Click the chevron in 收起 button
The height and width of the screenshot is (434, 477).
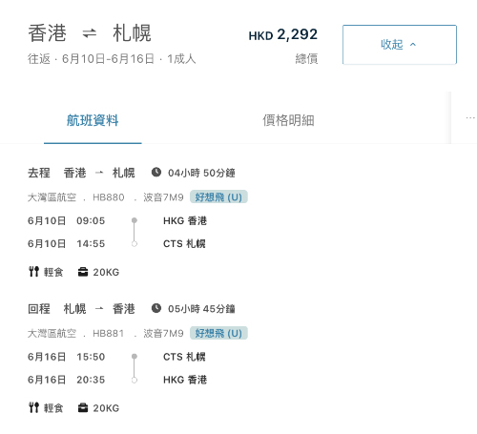[413, 45]
